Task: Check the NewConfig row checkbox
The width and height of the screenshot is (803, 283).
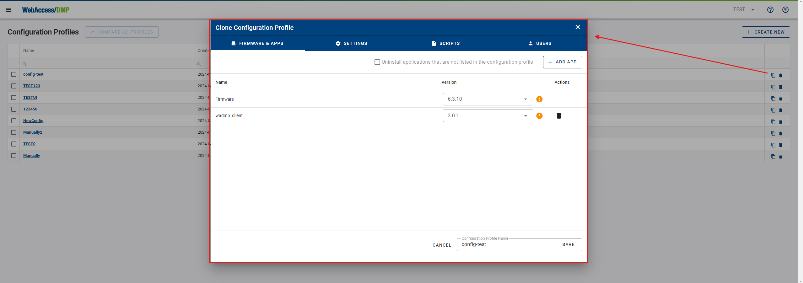Action: tap(13, 121)
